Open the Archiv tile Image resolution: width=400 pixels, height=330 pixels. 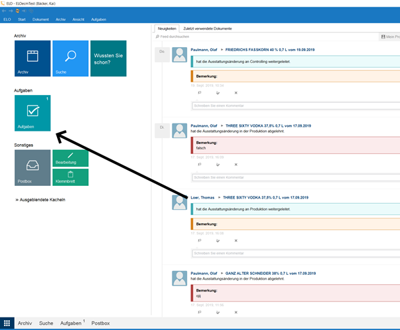point(33,58)
